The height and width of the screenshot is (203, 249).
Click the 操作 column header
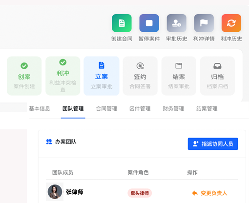point(192,172)
